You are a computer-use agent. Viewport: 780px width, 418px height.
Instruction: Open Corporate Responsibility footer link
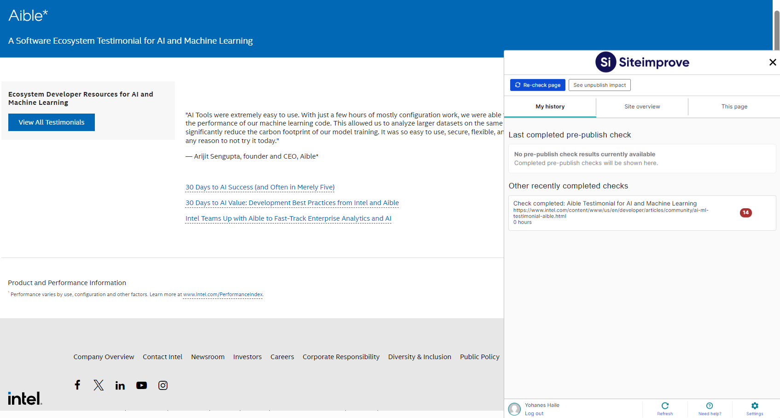click(341, 357)
